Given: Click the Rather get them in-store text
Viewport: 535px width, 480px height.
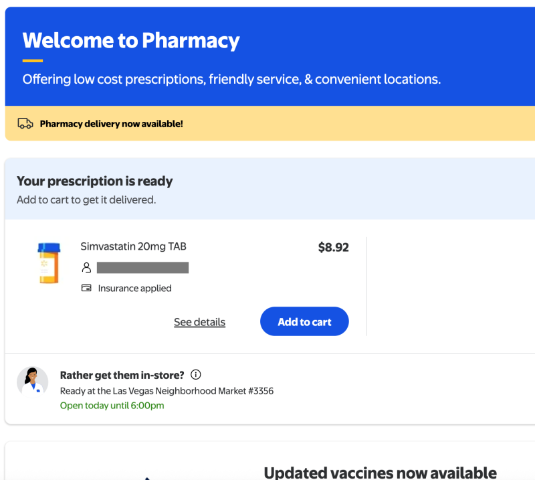Looking at the screenshot, I should [122, 375].
